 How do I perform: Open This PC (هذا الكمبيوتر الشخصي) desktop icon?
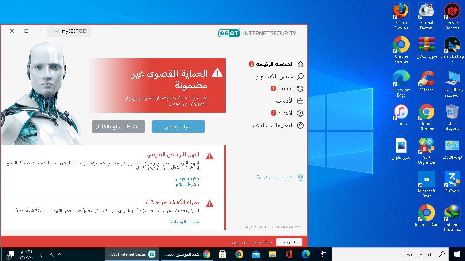[452, 84]
